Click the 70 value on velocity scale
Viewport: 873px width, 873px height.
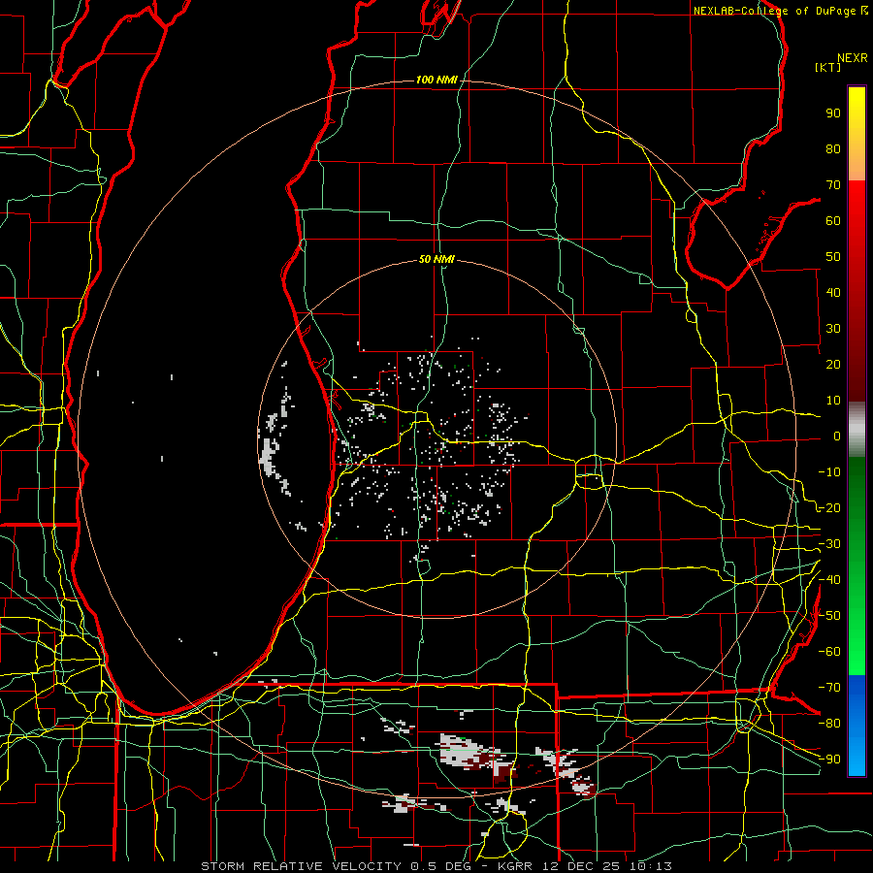[x=833, y=185]
